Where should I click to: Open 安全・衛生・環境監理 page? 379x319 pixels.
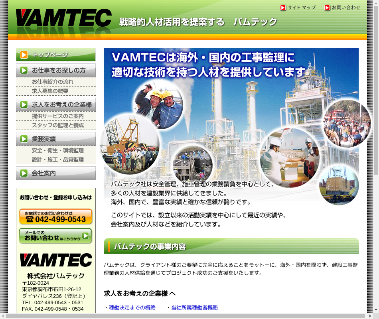58,150
